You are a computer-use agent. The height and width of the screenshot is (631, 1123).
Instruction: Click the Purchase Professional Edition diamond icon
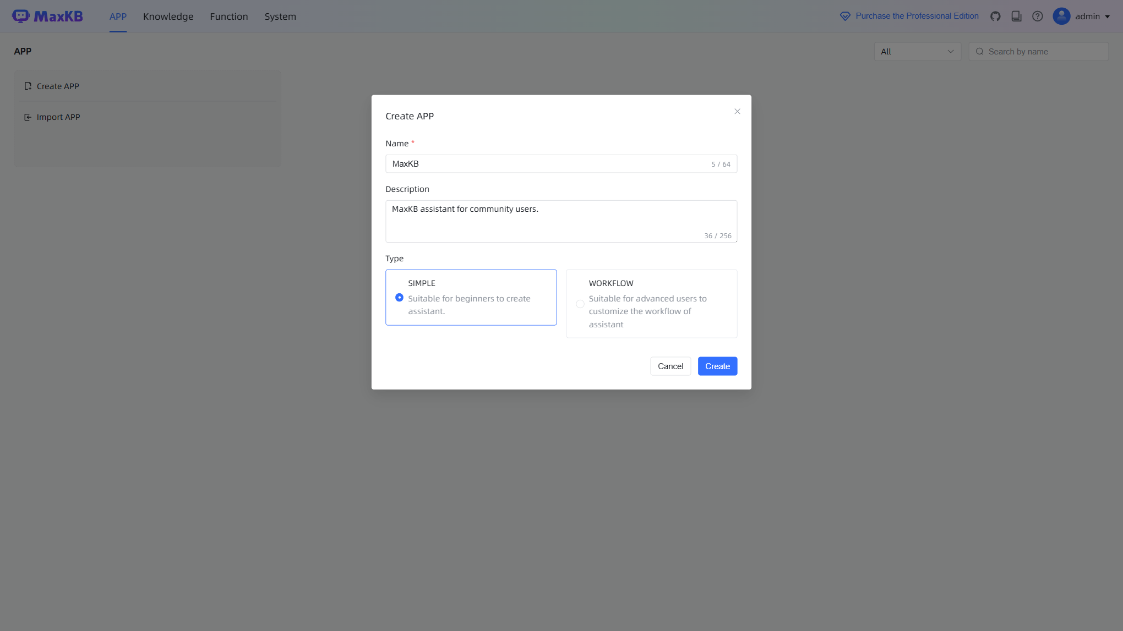(845, 15)
